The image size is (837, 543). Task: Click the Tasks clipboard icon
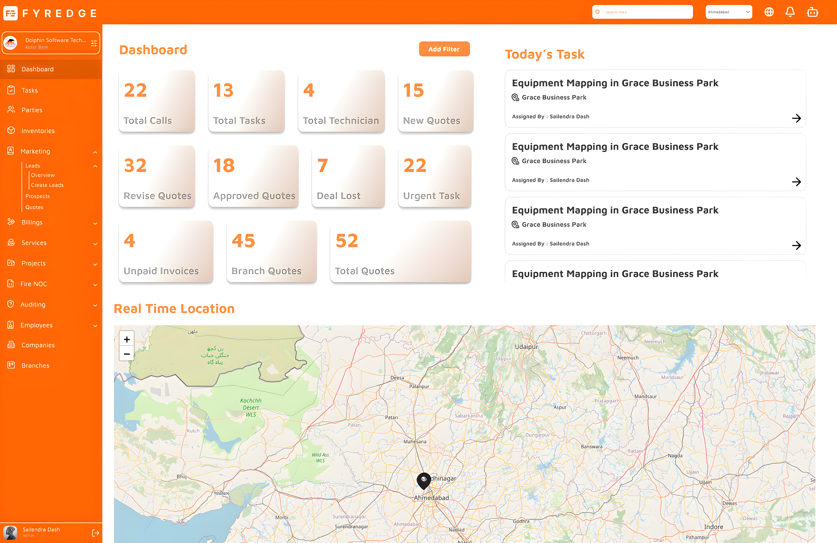(11, 90)
